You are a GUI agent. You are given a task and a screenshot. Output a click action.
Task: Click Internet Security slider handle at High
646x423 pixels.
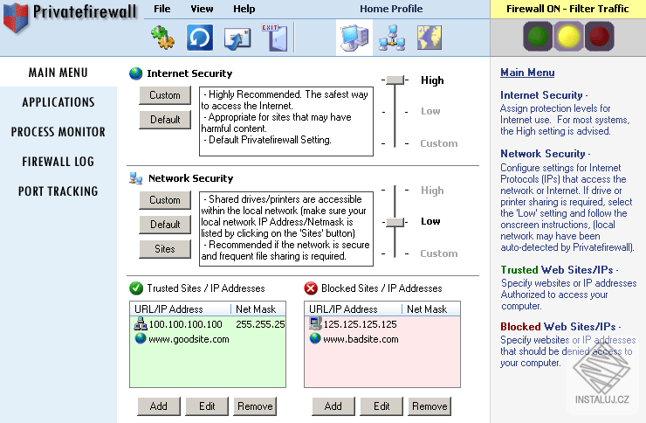(395, 80)
